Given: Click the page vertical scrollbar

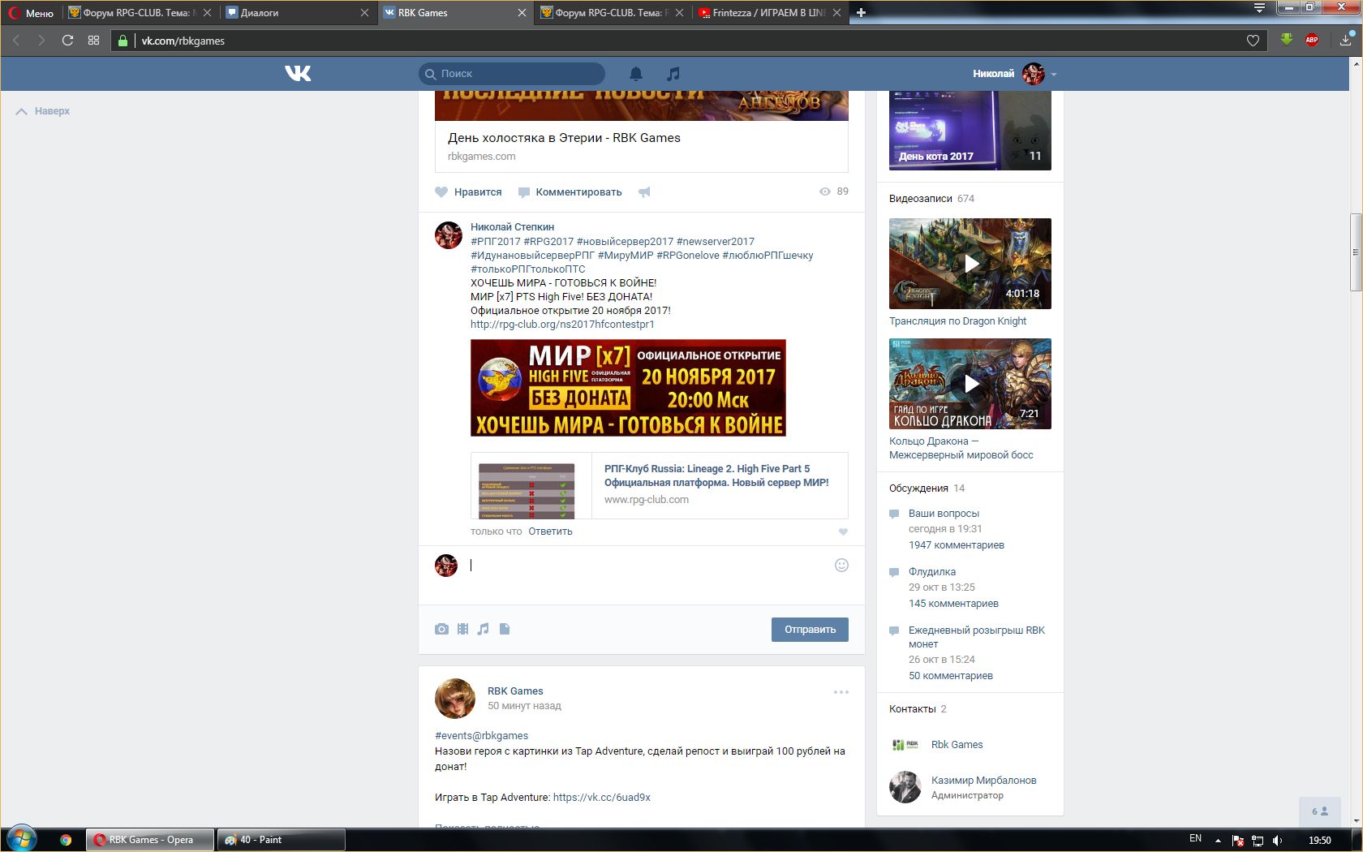Looking at the screenshot, I should click(x=1356, y=252).
